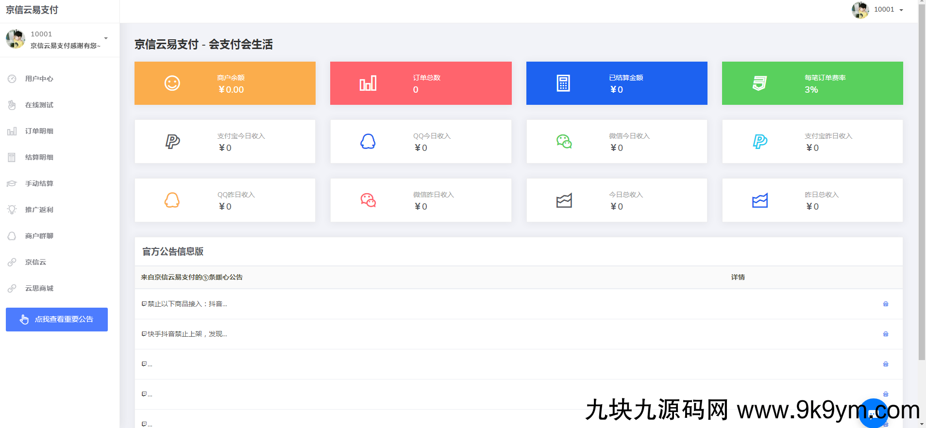The height and width of the screenshot is (428, 926).
Task: Click the 云思商城 sidebar link
Action: [39, 288]
